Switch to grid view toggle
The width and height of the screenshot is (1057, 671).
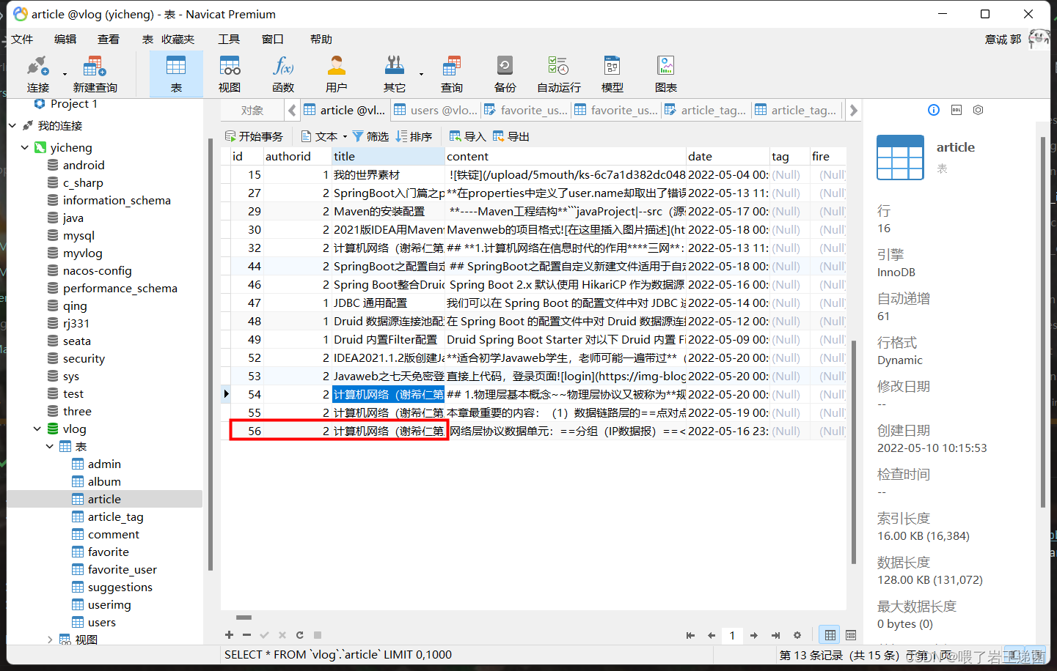[830, 635]
